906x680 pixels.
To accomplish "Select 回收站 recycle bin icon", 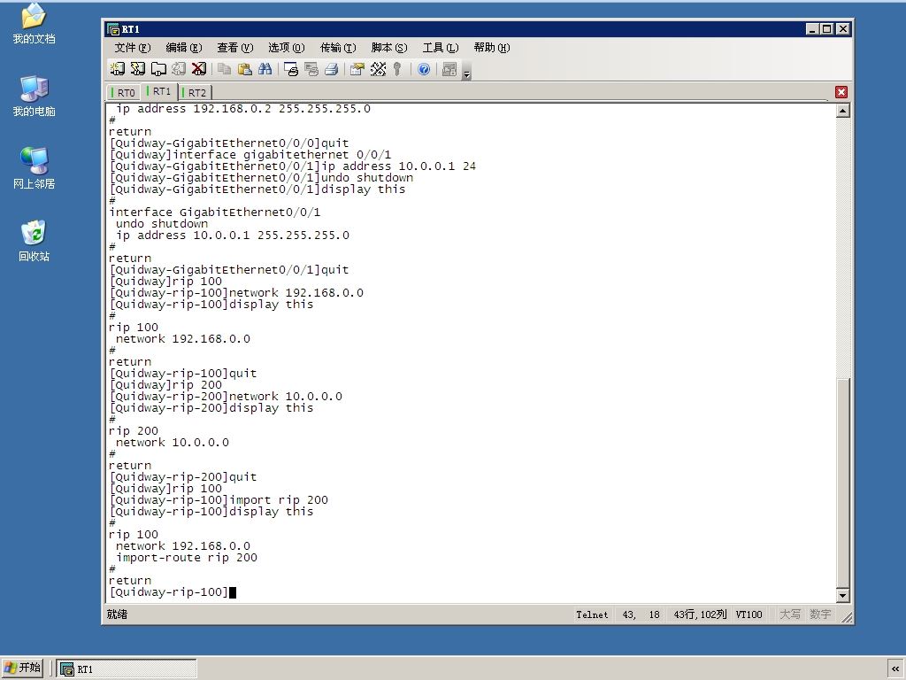I will (x=35, y=241).
